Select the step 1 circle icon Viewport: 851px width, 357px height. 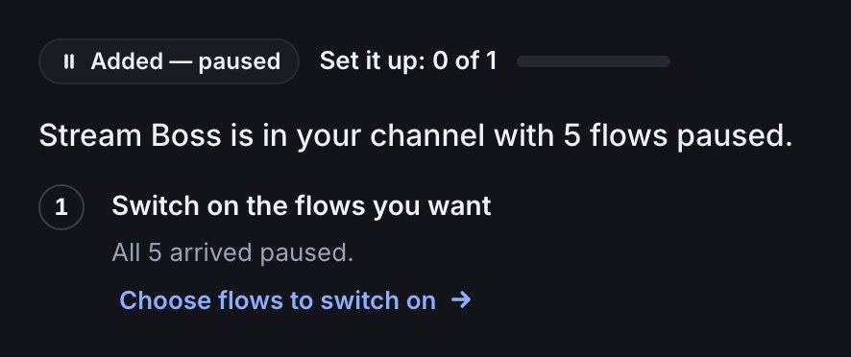point(61,207)
